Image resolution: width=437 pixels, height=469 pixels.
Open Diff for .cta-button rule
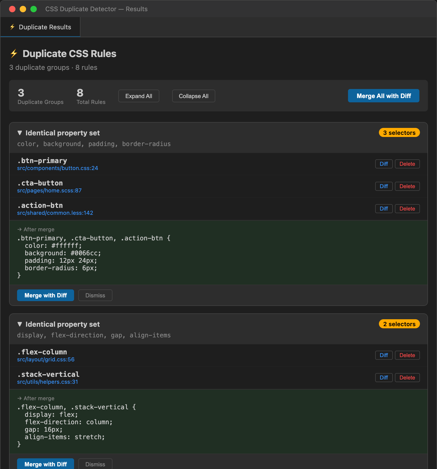tap(384, 186)
